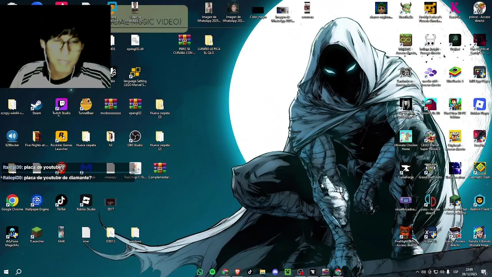This screenshot has height=277, width=492.
Task: Open the Windows Start menu
Action: click(x=6, y=272)
